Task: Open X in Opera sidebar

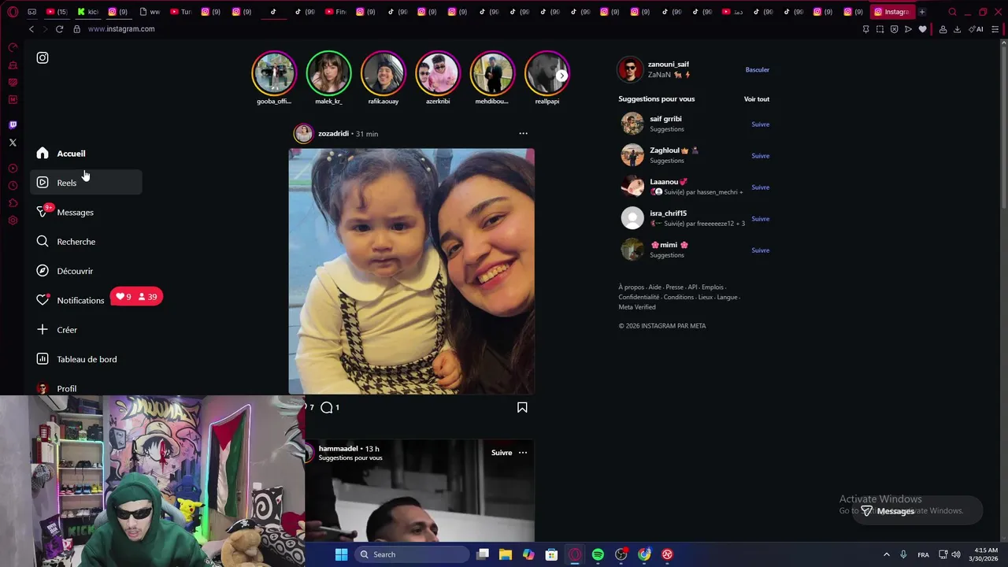Action: [x=13, y=143]
